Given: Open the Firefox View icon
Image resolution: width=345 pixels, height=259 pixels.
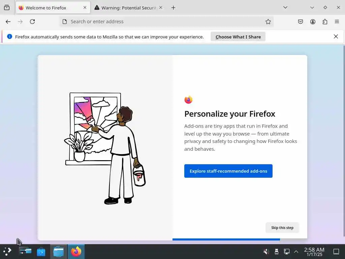Looking at the screenshot, I should (x=7, y=8).
